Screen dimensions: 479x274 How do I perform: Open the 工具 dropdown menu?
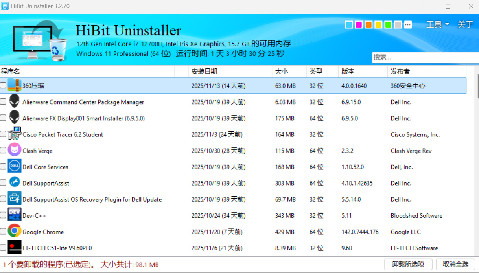[437, 24]
